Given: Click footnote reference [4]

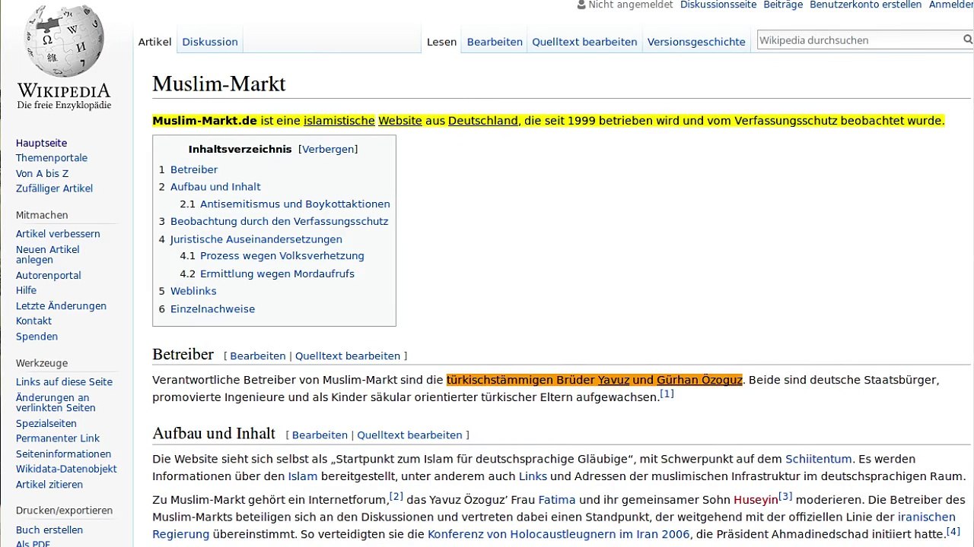Looking at the screenshot, I should click(x=953, y=531).
